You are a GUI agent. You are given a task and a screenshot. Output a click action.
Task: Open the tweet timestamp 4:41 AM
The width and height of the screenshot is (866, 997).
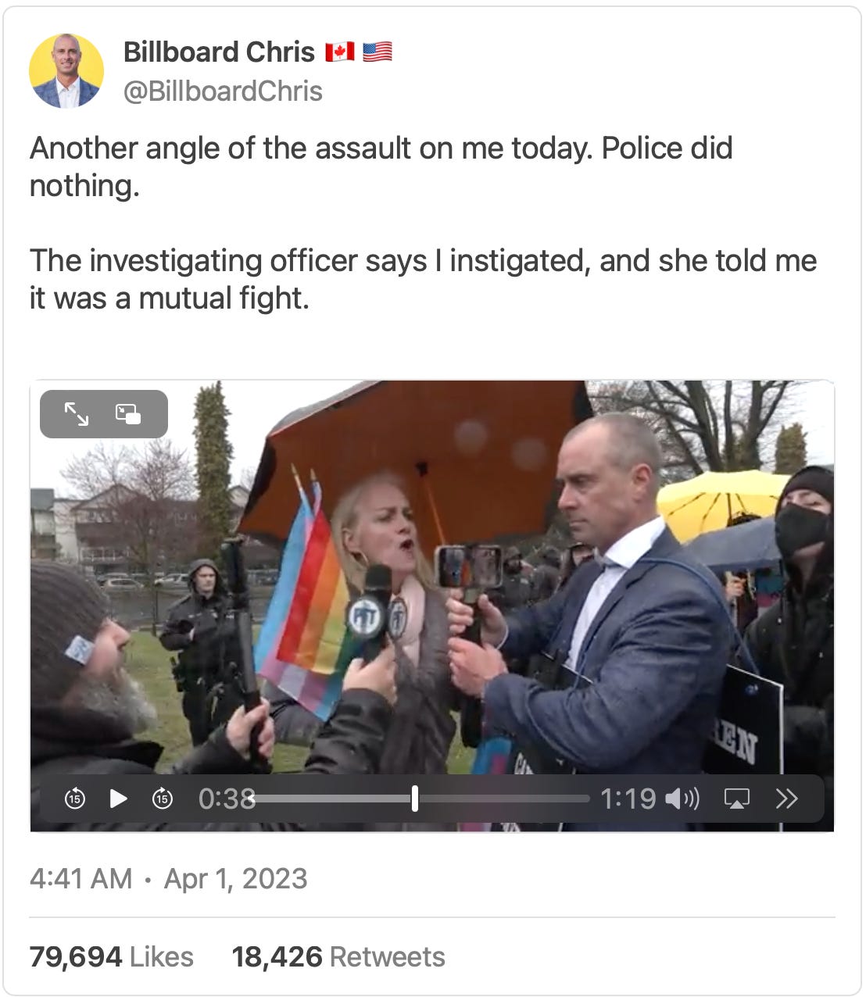coord(81,878)
